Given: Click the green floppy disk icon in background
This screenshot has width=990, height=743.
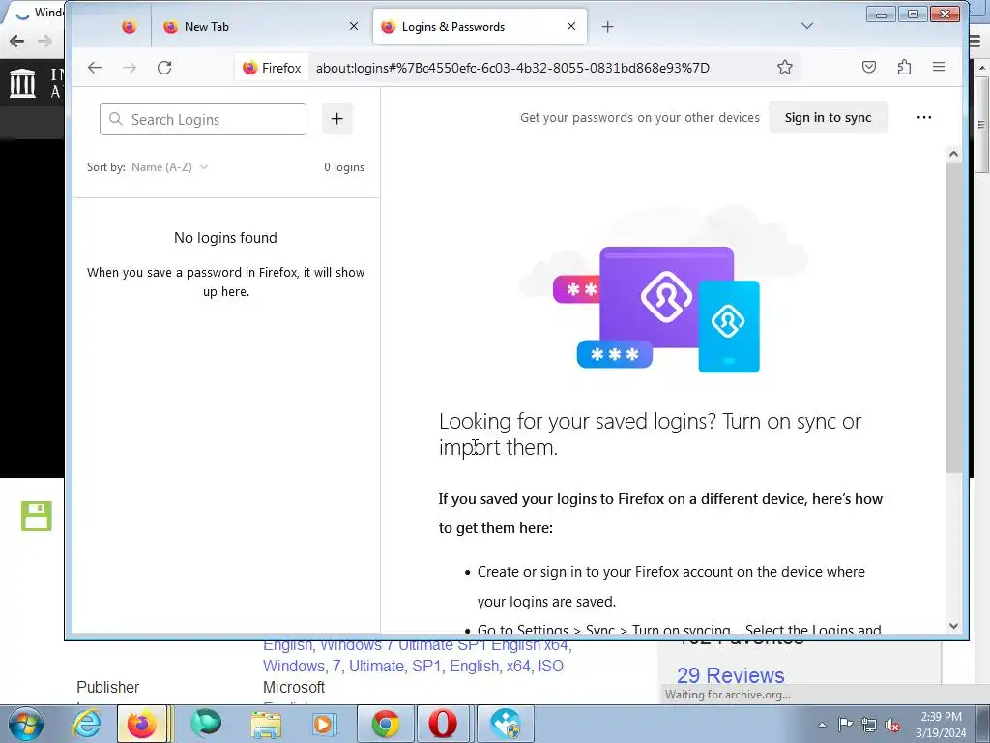Looking at the screenshot, I should click(x=37, y=516).
